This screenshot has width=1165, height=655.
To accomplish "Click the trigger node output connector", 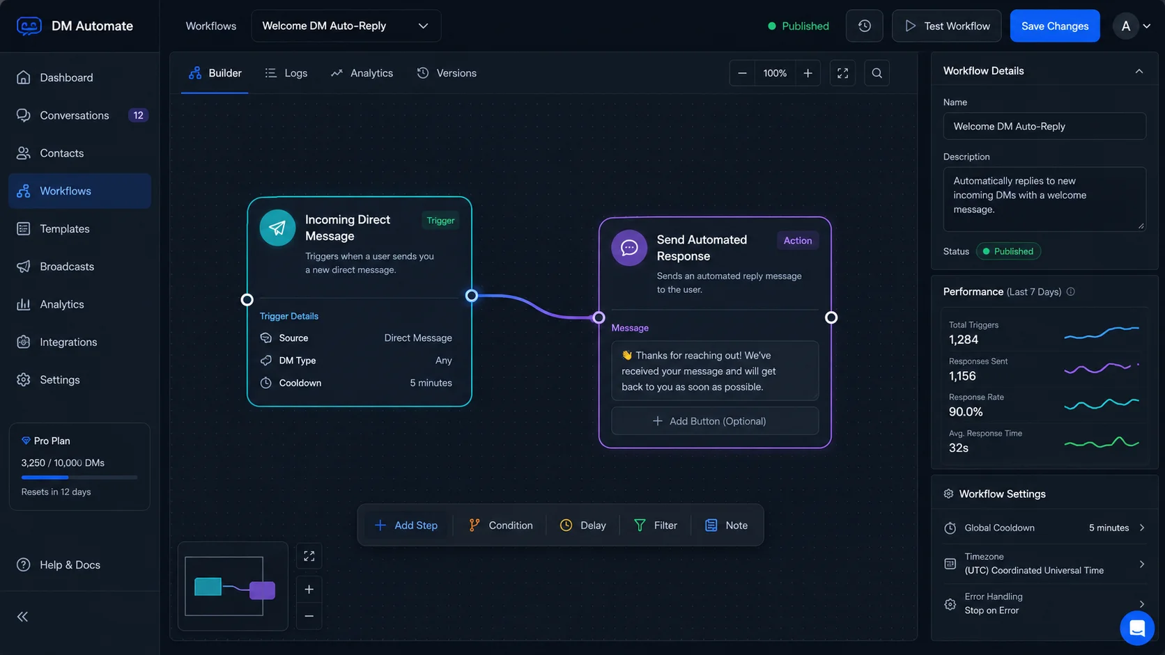I will (x=472, y=296).
